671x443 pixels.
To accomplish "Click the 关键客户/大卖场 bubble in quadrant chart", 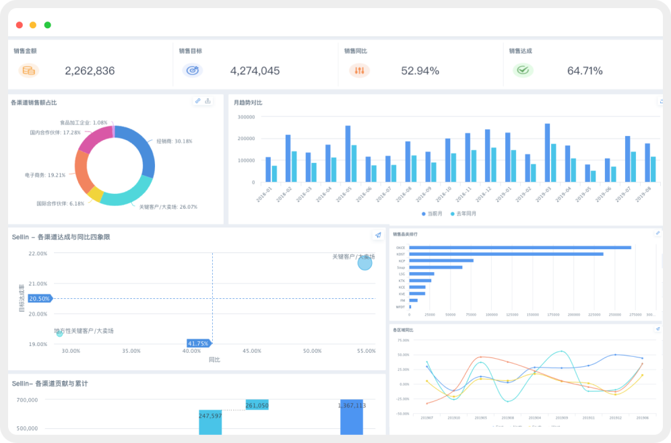I will click(x=364, y=263).
